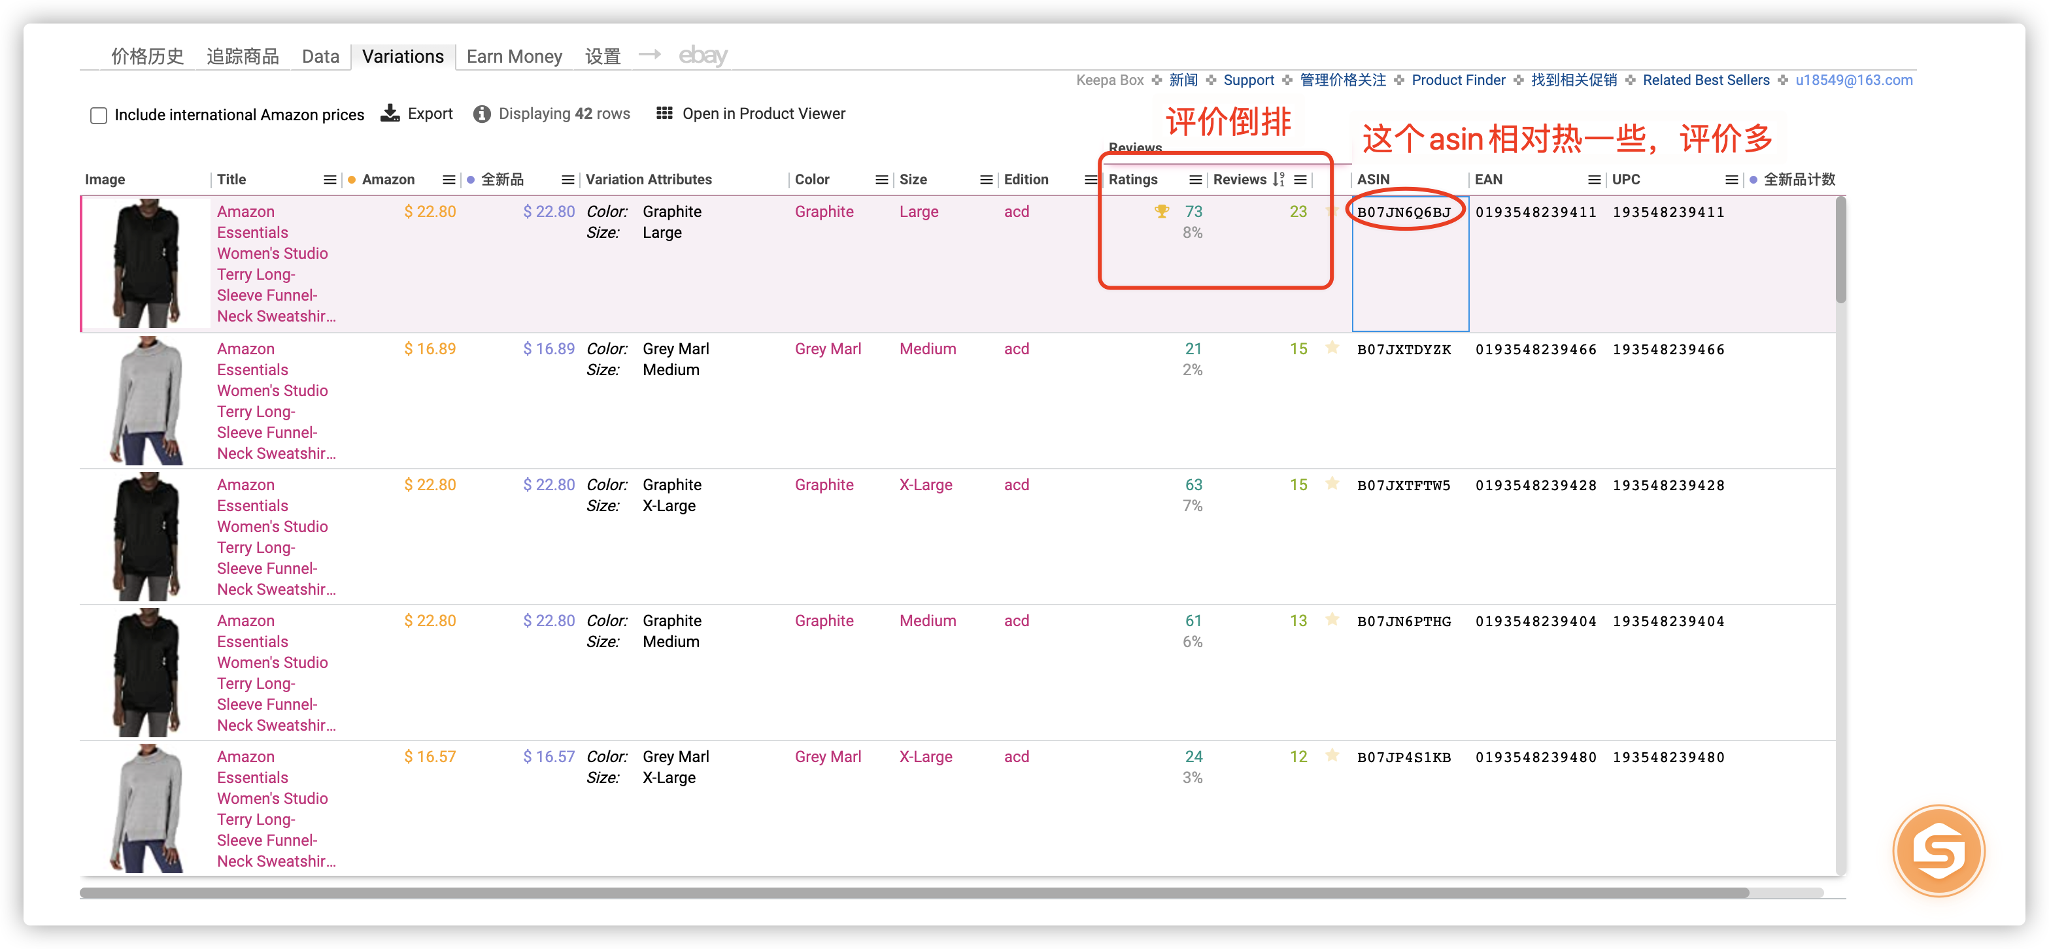Open the Ratings column menu
This screenshot has height=949, width=2049.
(x=1196, y=180)
